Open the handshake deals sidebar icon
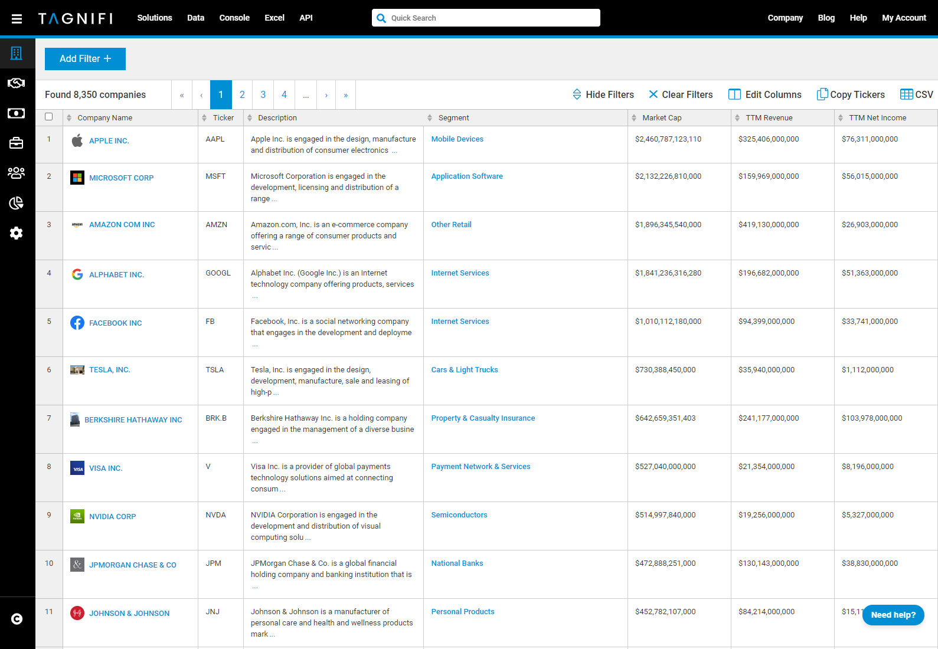 [17, 83]
